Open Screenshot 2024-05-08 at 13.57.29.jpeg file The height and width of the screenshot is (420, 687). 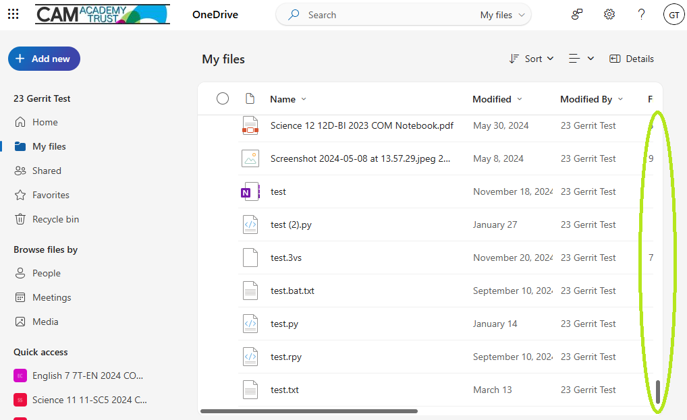coord(360,158)
